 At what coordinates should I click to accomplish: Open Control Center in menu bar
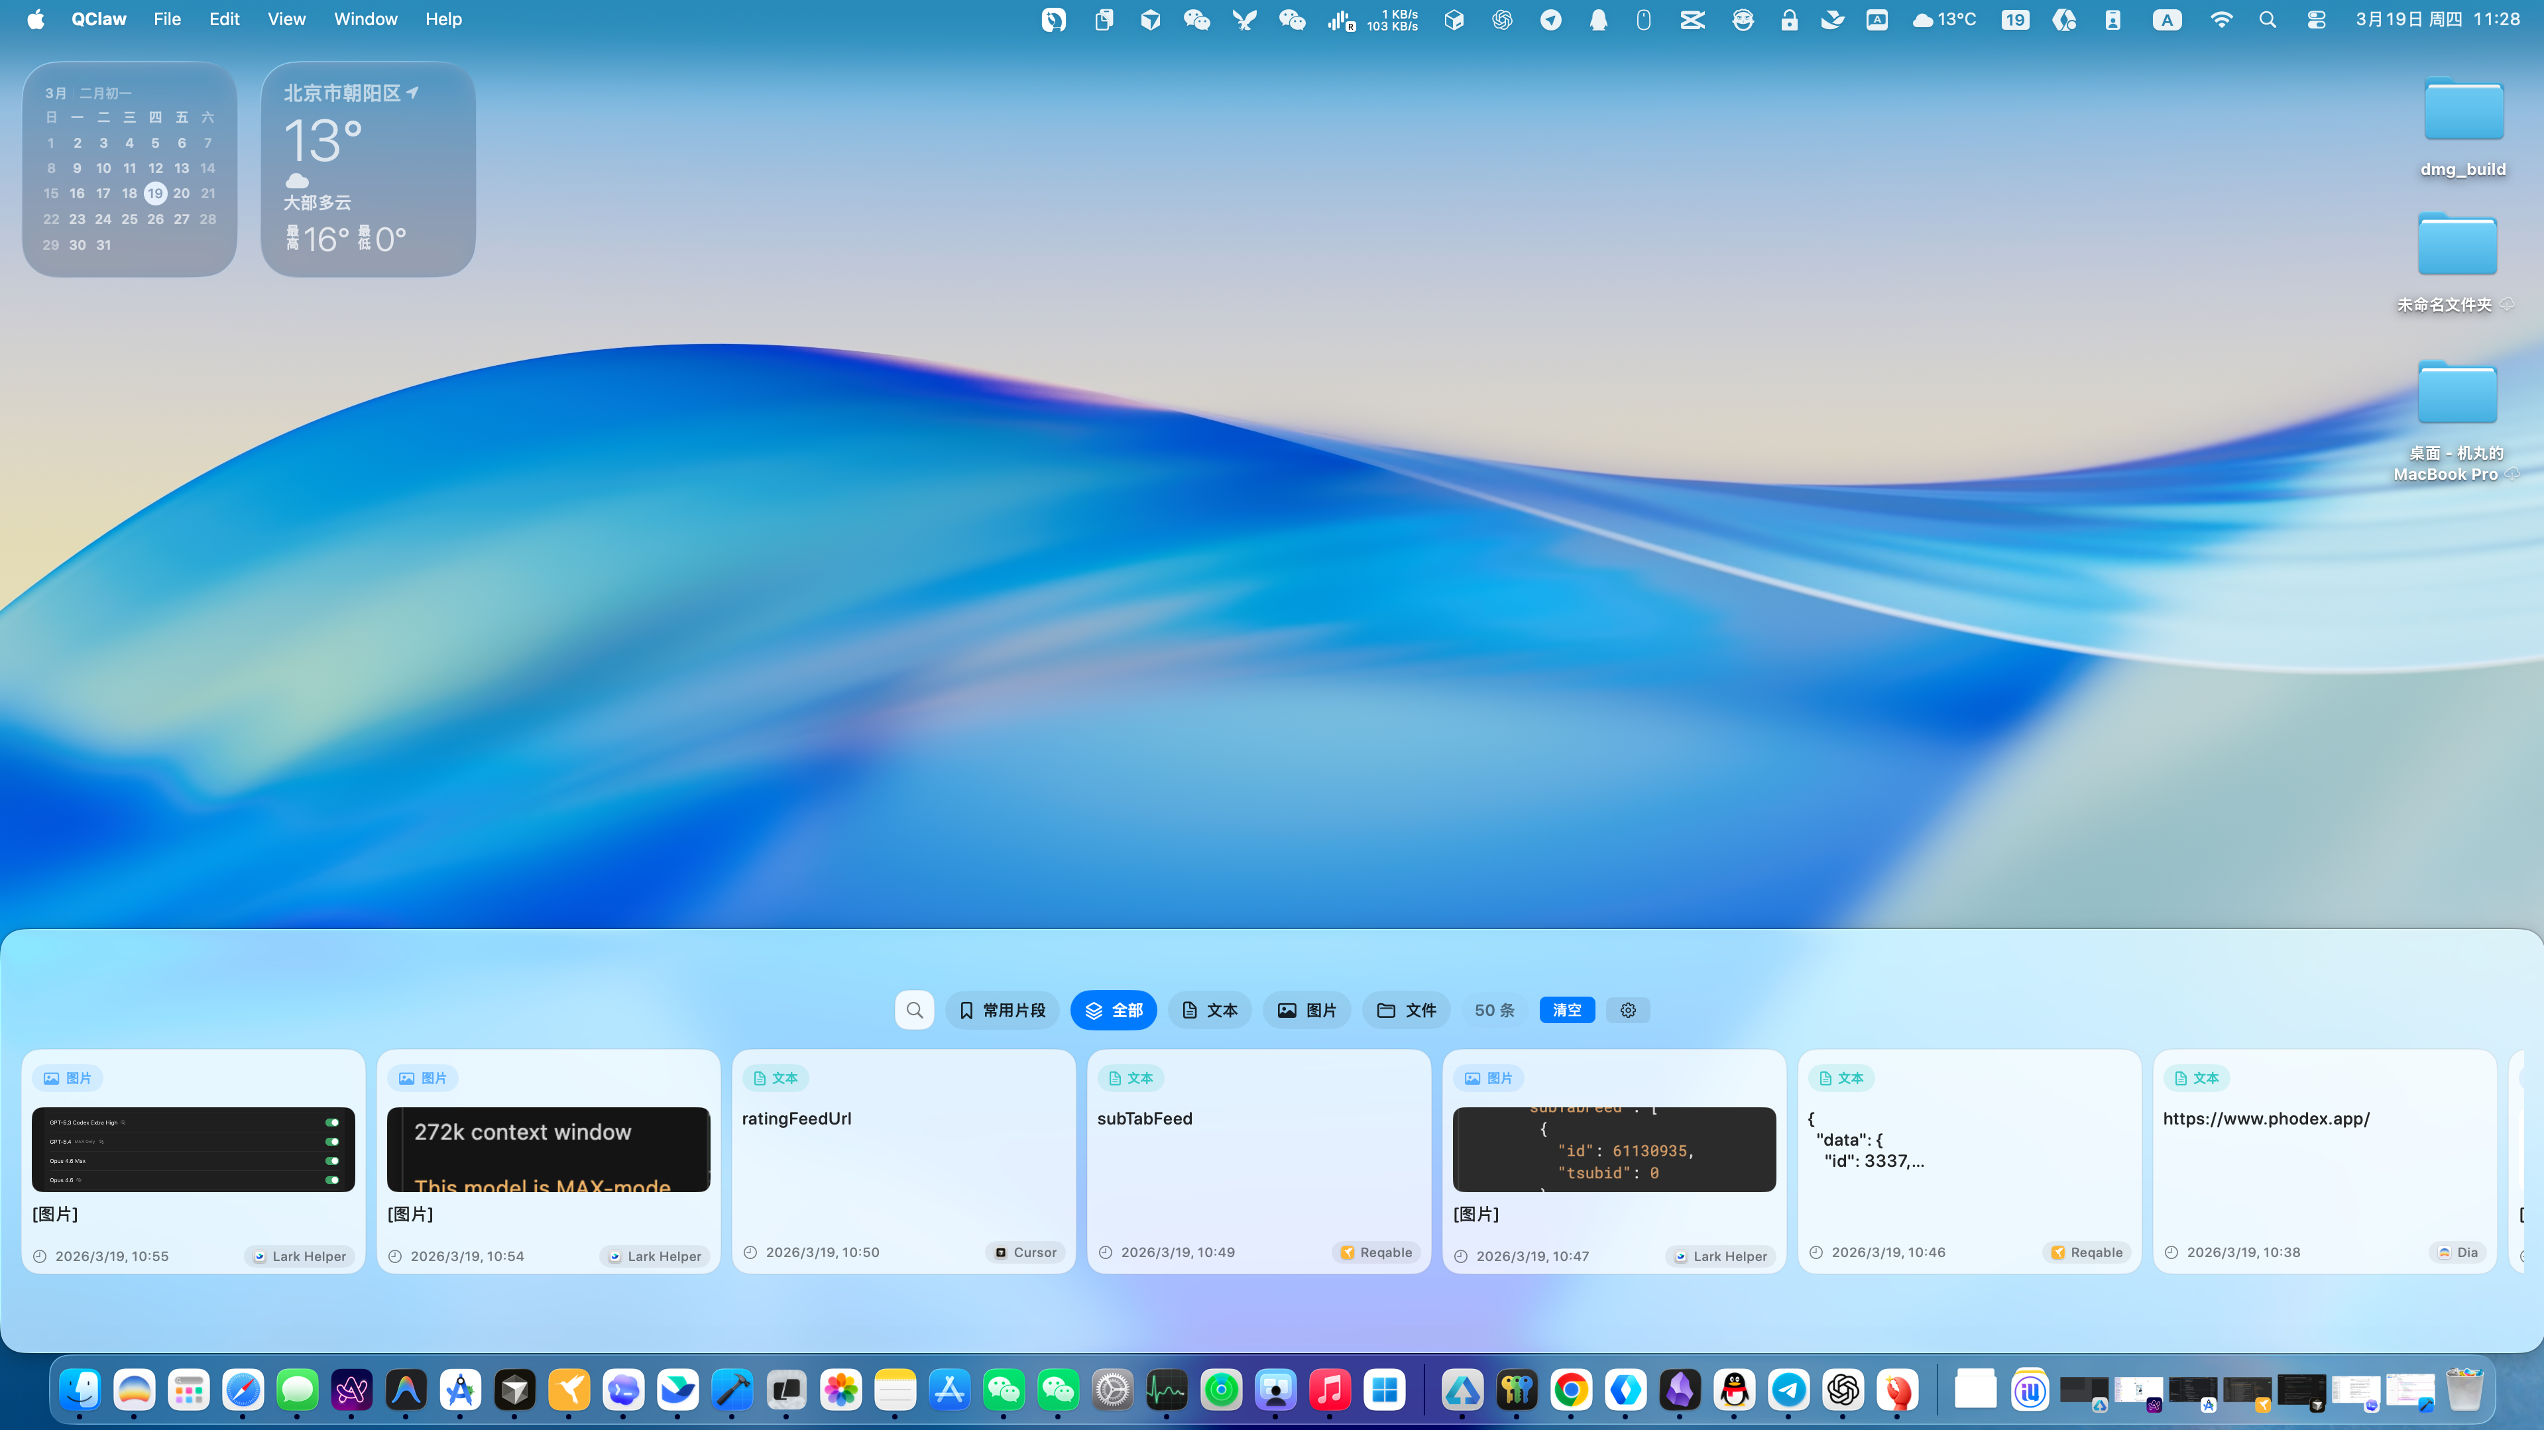pos(2316,19)
